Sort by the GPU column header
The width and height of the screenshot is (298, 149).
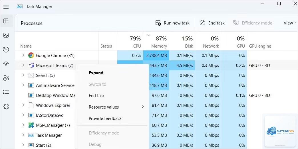234,41
